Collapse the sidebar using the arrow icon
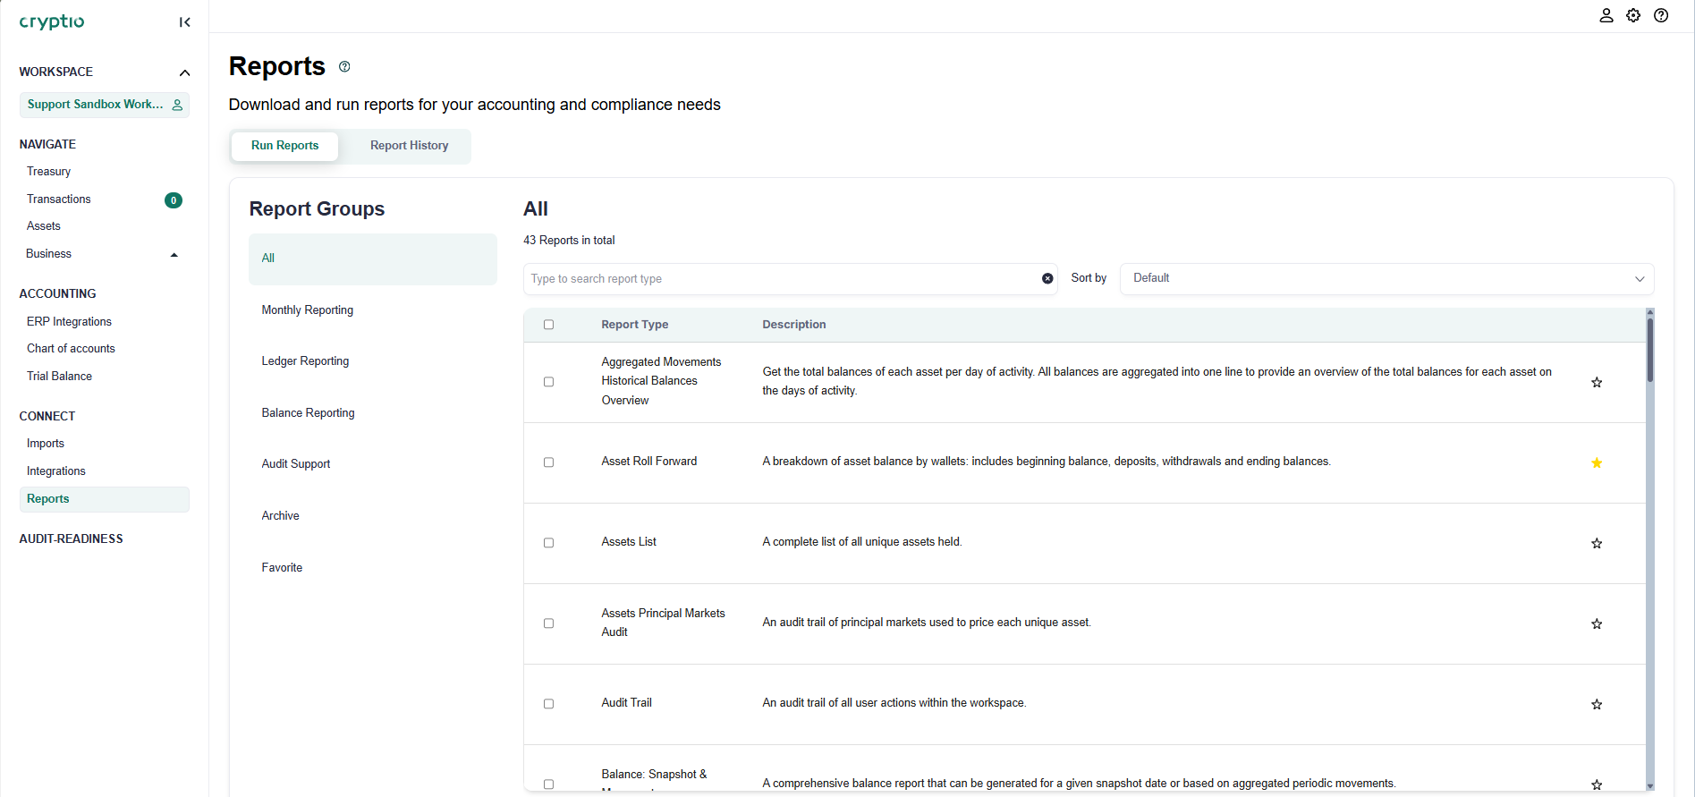The width and height of the screenshot is (1695, 797). point(184,22)
